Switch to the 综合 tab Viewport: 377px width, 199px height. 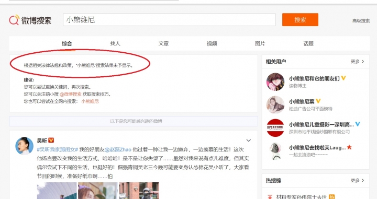67,44
